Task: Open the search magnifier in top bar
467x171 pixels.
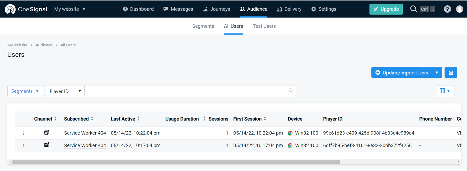Action: 414,9
